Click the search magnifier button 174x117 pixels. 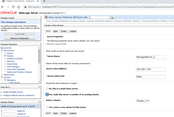tap(112, 17)
